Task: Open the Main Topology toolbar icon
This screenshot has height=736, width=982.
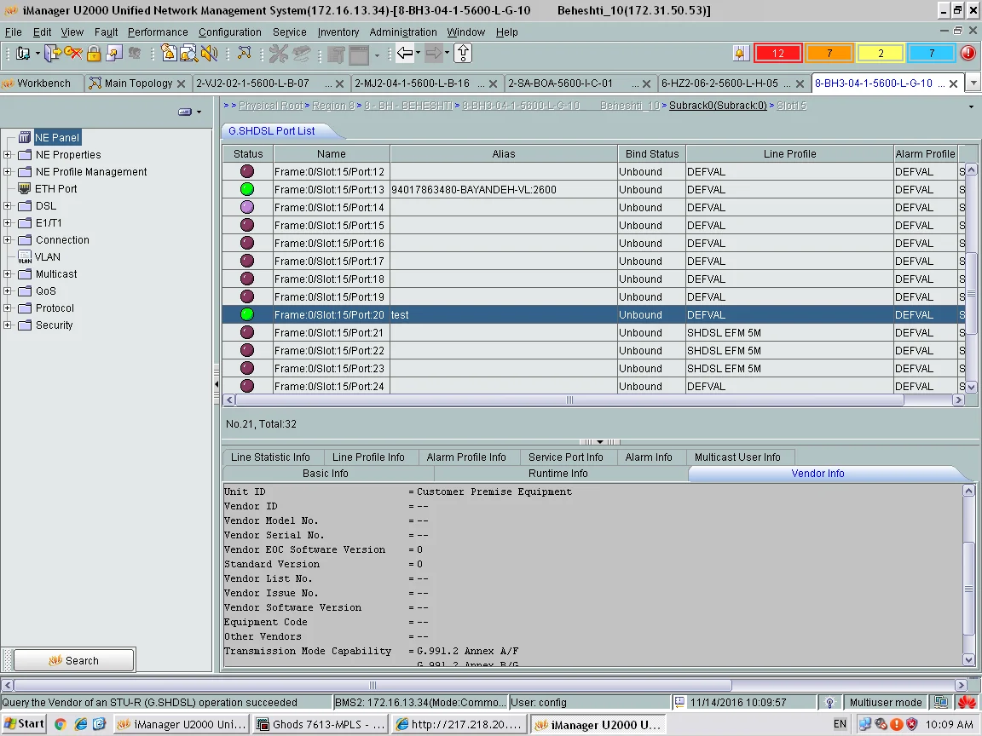Action: [x=245, y=54]
